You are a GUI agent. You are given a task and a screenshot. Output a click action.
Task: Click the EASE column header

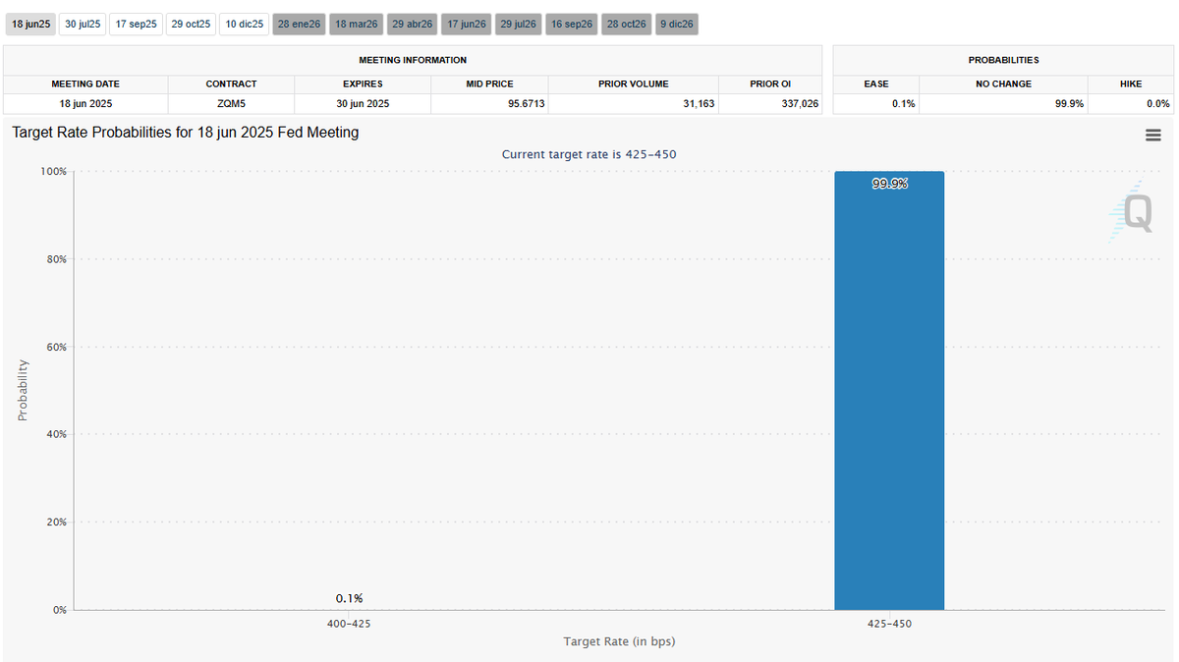tap(876, 84)
